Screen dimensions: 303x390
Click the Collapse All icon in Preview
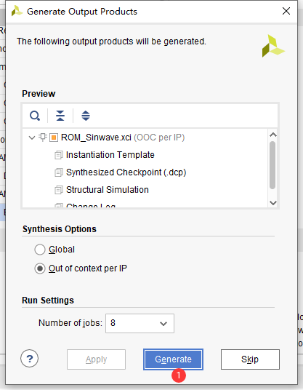tap(60, 116)
